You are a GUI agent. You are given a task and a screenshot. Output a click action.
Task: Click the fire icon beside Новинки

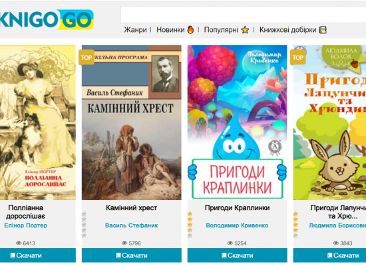tap(191, 30)
